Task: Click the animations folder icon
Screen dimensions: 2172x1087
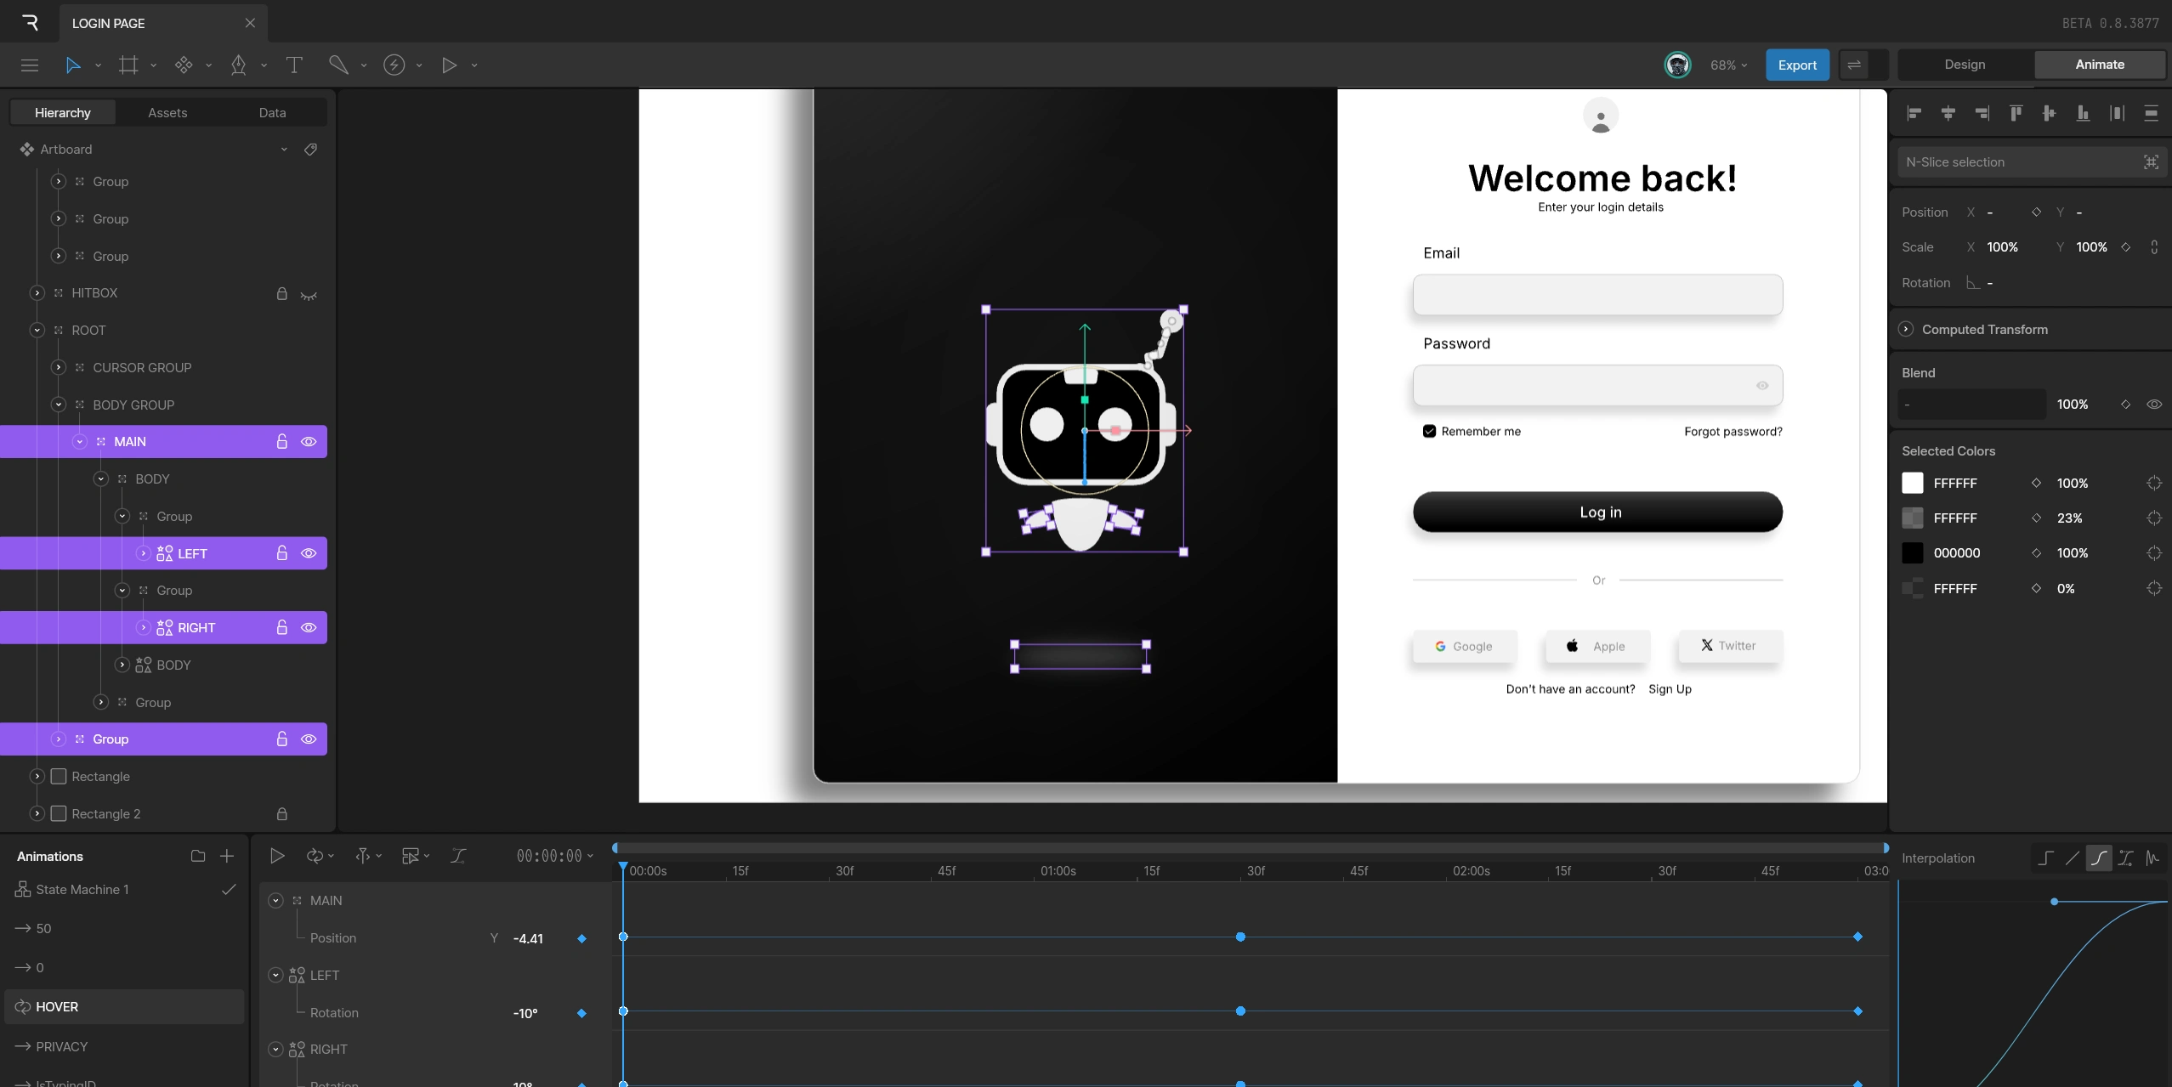Action: 198,856
